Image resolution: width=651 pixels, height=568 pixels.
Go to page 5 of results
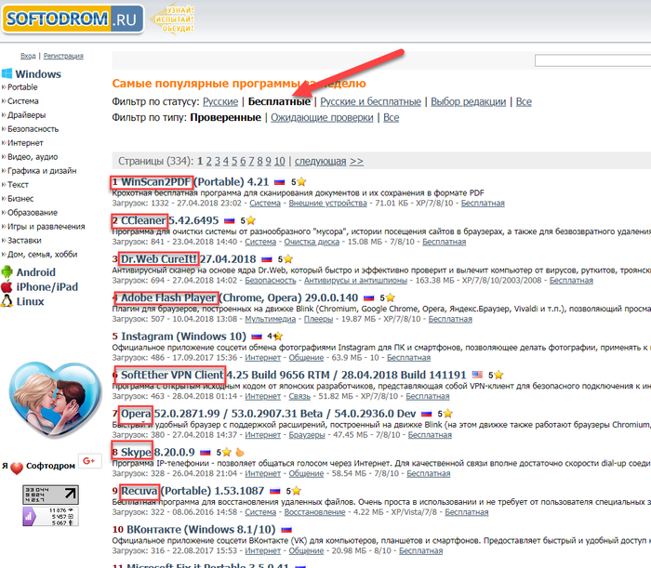(234, 161)
